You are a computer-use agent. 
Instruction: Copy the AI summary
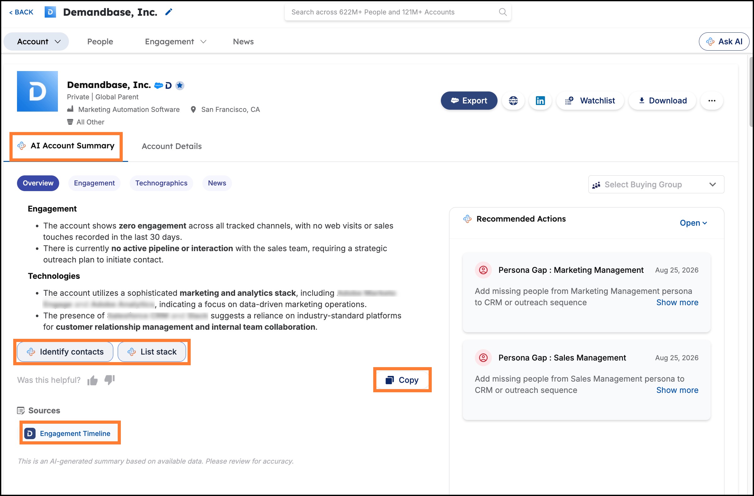402,380
